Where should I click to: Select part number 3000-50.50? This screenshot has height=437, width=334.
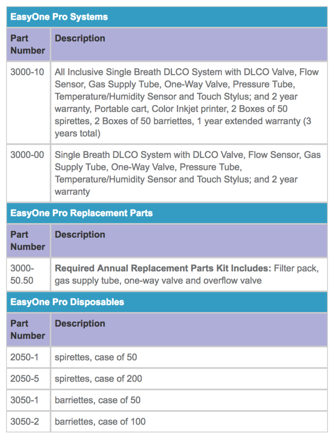pos(23,274)
